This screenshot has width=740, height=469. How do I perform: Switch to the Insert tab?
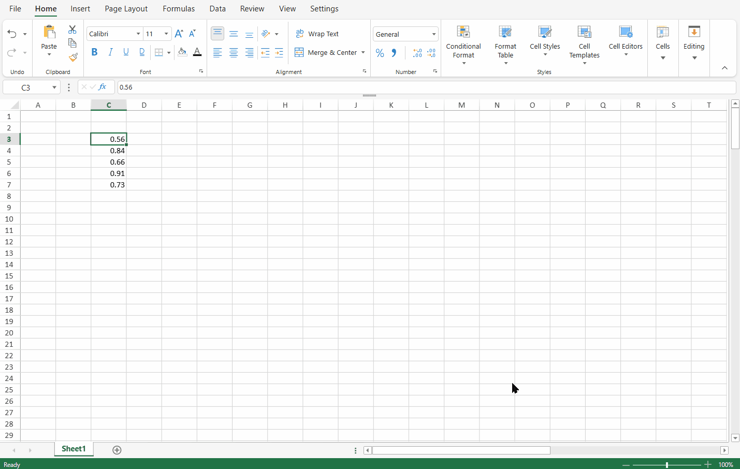click(x=80, y=9)
